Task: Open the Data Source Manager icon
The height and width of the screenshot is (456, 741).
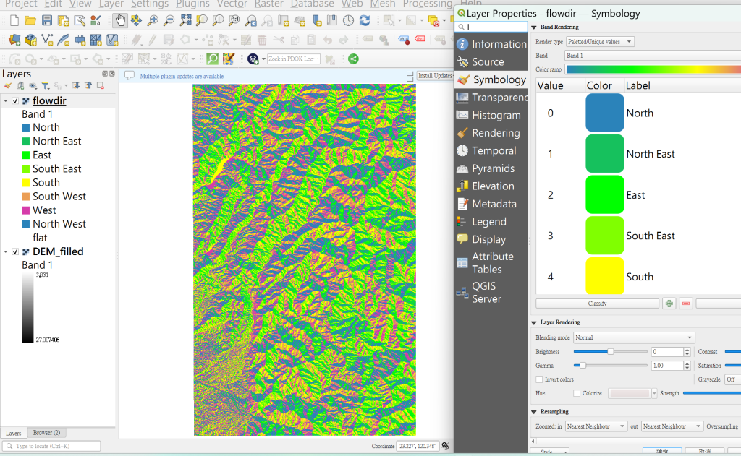Action: (x=14, y=40)
